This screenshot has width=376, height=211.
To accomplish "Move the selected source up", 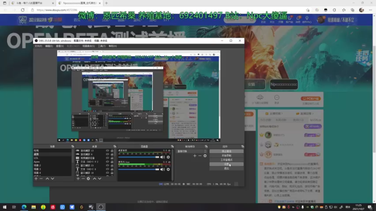I will 94,179.
